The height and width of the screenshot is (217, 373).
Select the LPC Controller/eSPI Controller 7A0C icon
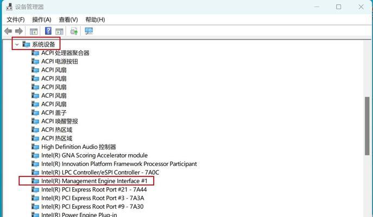click(x=35, y=173)
